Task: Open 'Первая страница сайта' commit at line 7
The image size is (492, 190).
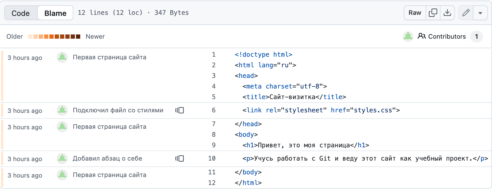Action: tap(110, 127)
